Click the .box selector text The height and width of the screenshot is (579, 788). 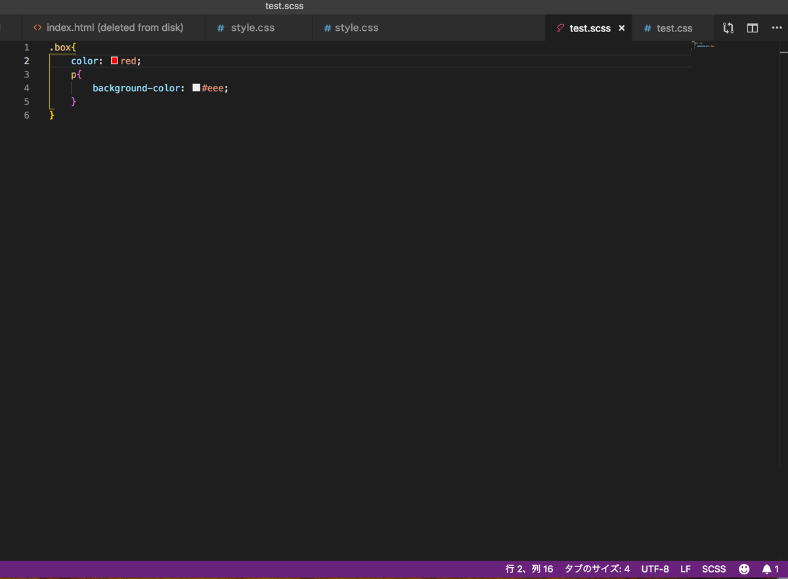pyautogui.click(x=60, y=47)
